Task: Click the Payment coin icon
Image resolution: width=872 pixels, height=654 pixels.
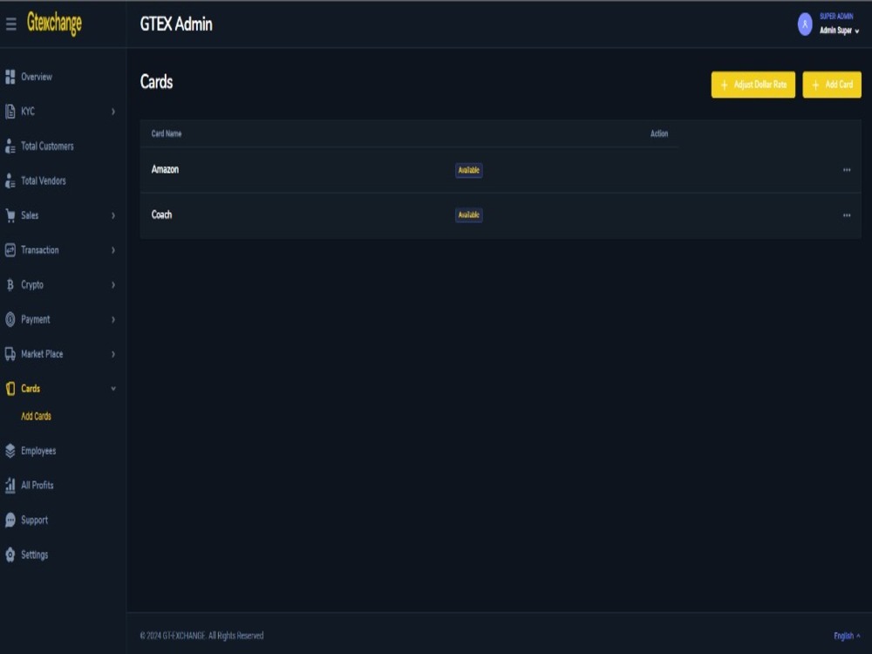Action: (10, 319)
